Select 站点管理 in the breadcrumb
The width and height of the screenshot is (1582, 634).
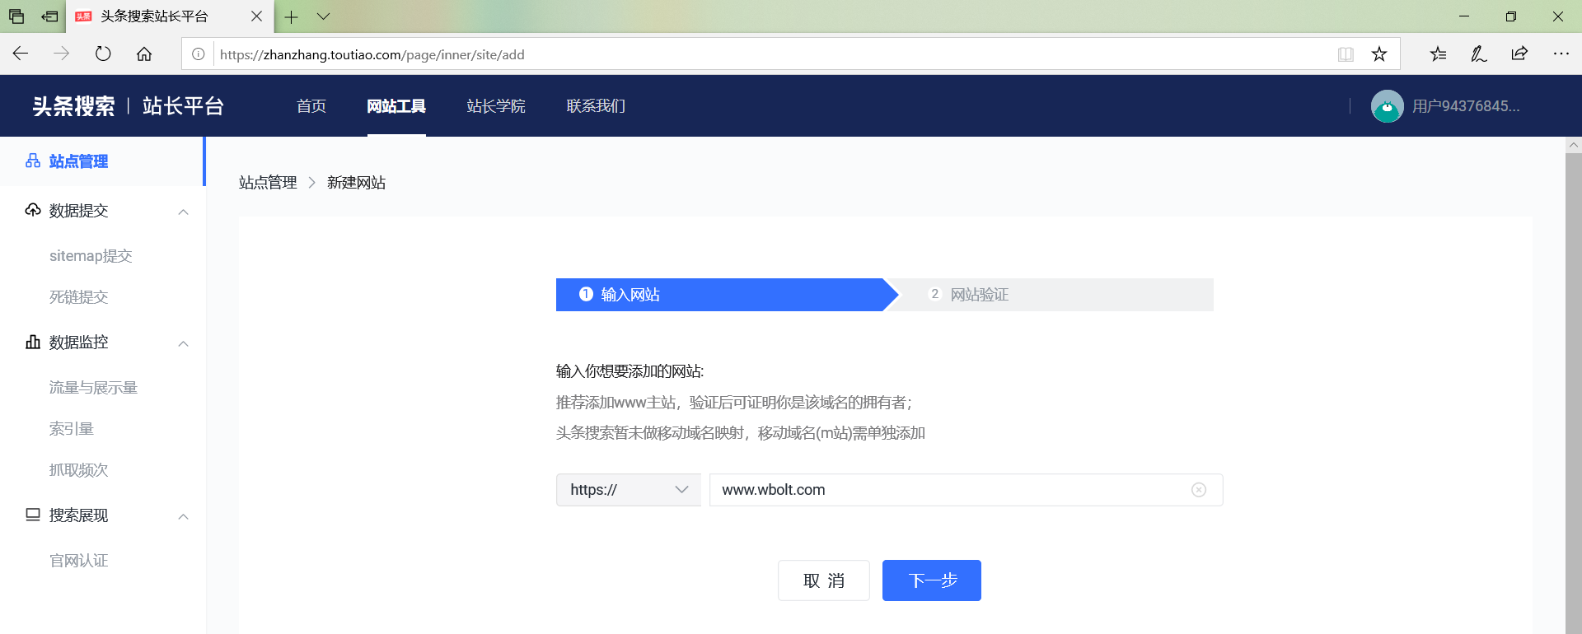tap(268, 183)
